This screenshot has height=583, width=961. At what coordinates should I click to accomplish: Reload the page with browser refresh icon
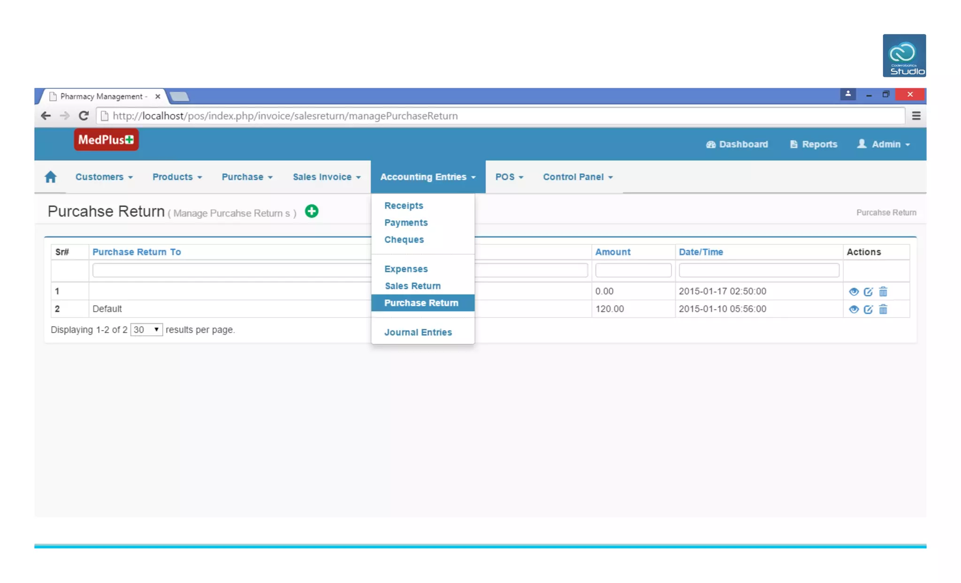point(84,116)
